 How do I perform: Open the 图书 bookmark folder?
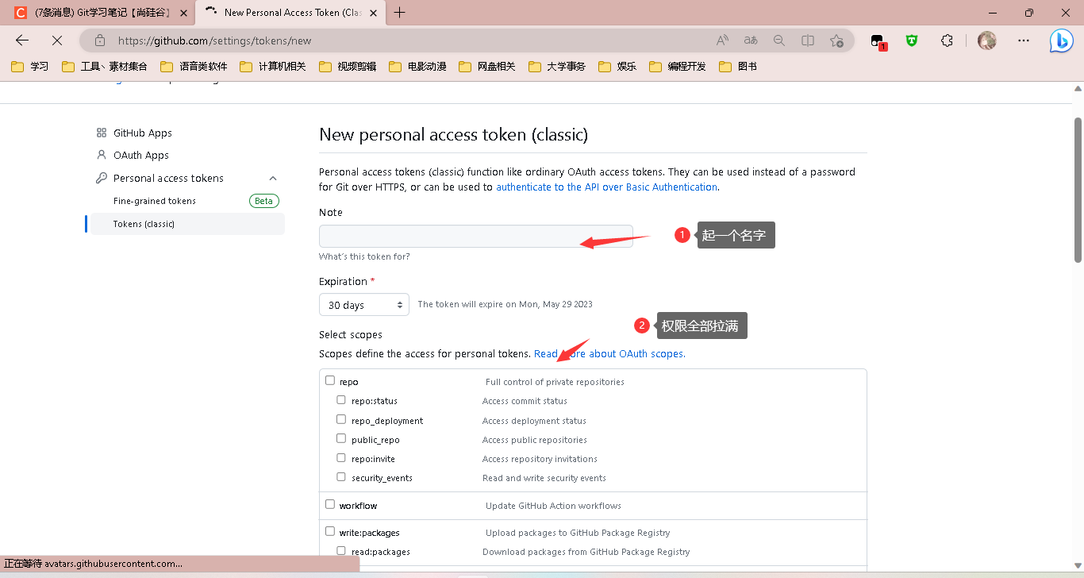click(739, 67)
